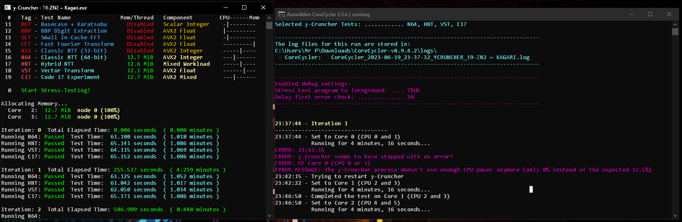The image size is (682, 222).
Task: Click the 'Classic NTT (32-bit)' entry
Action: click(74, 51)
